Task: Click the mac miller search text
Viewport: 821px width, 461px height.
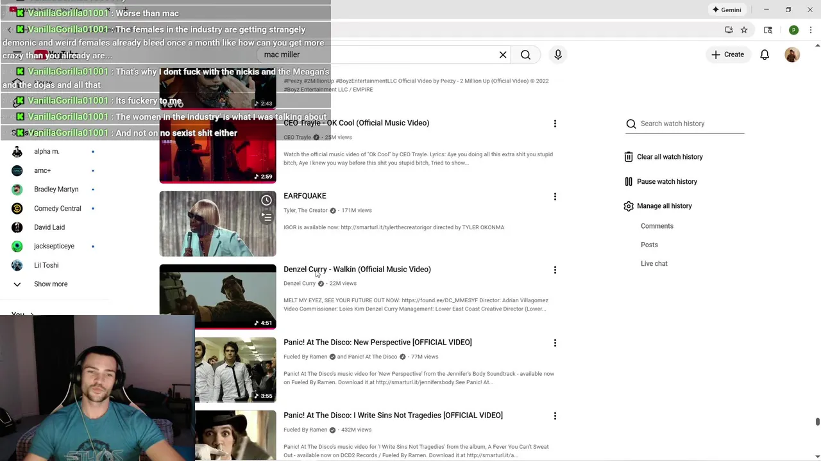Action: point(282,54)
